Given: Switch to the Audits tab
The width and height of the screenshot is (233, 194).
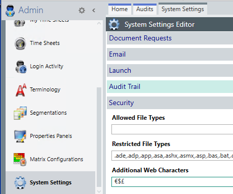Looking at the screenshot, I should click(145, 9).
